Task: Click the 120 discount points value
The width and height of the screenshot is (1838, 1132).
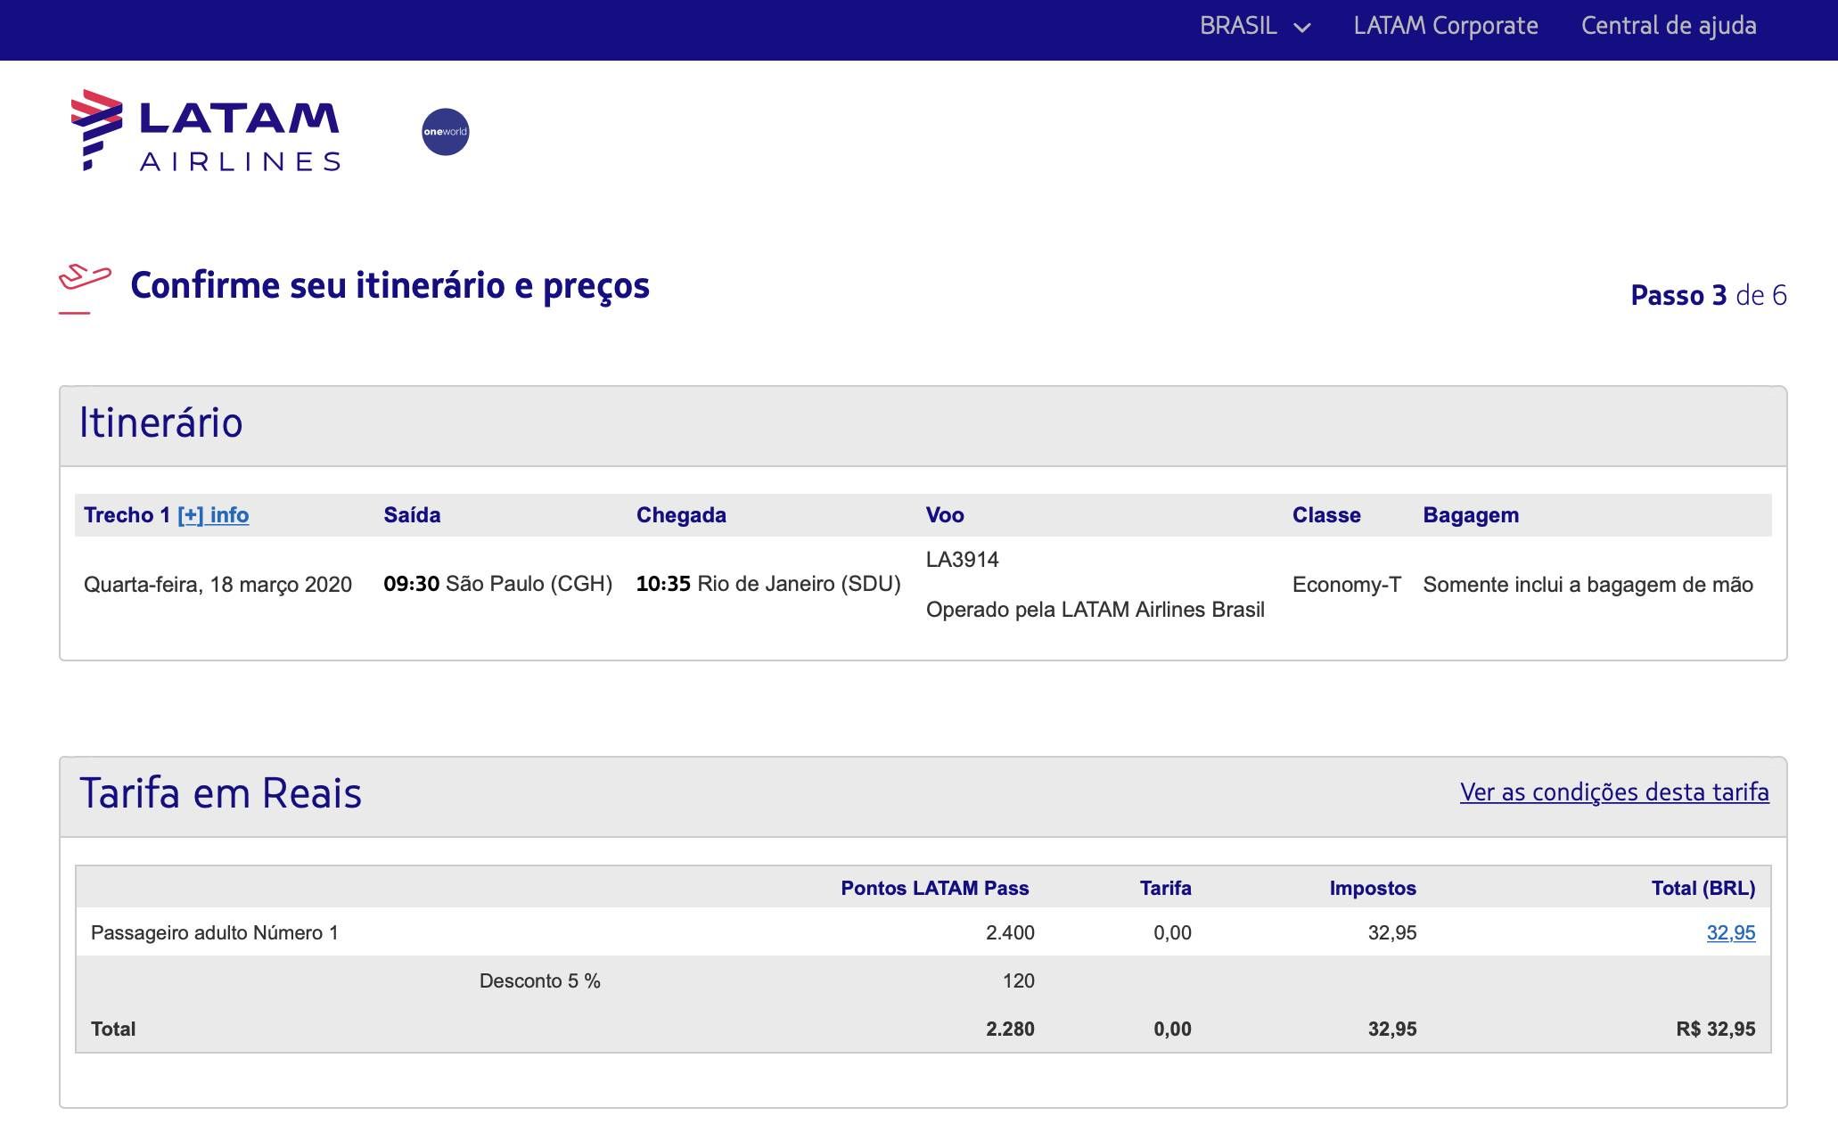Action: click(1019, 981)
